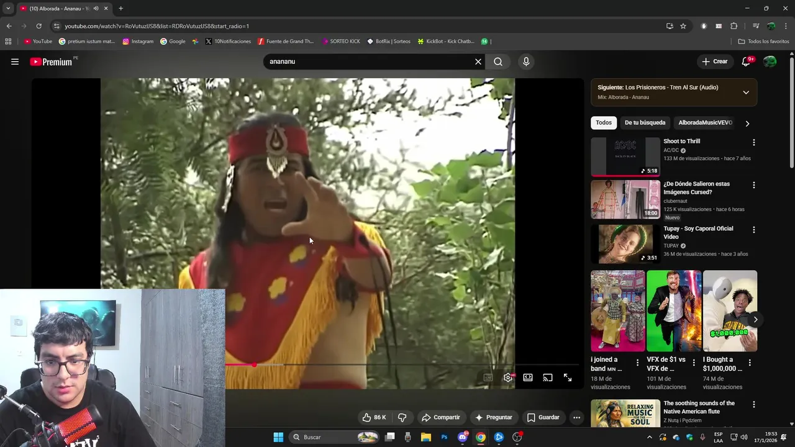Open the Todos los favoritos folder
The width and height of the screenshot is (795, 447).
click(x=763, y=42)
